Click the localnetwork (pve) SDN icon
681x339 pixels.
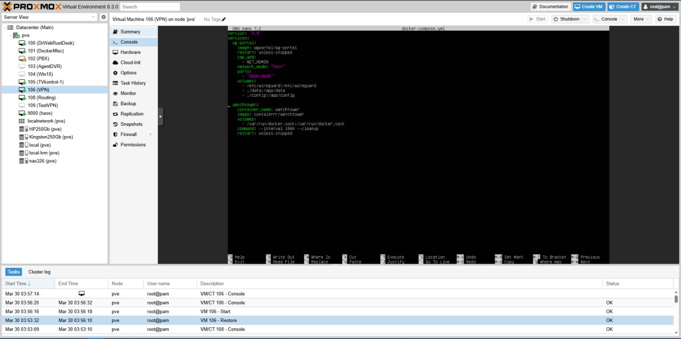tap(22, 121)
